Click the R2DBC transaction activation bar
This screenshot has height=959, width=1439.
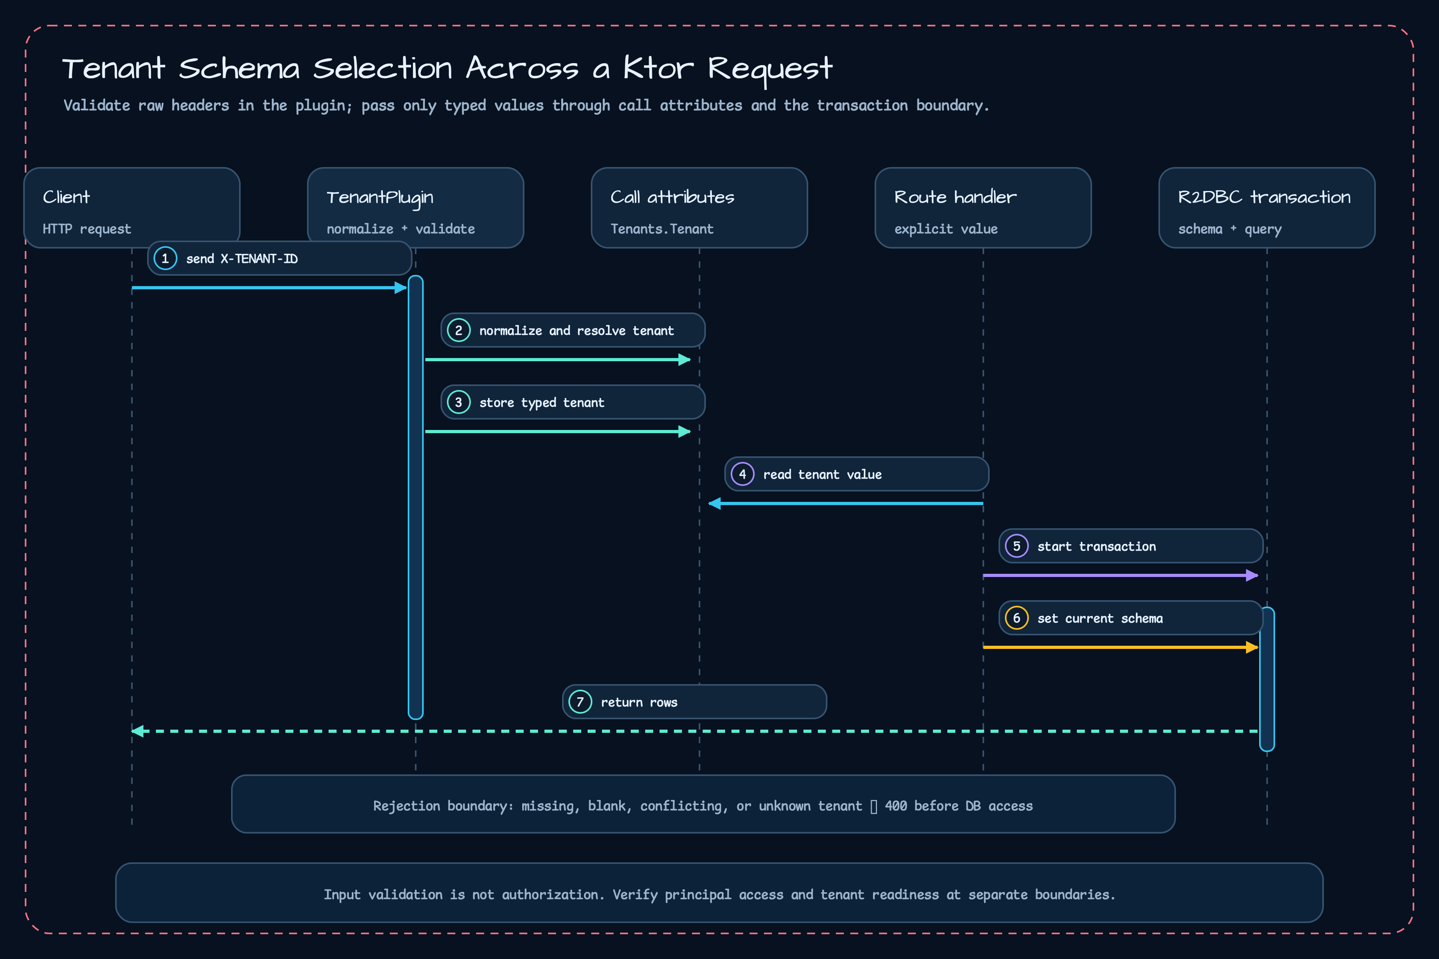[1267, 679]
